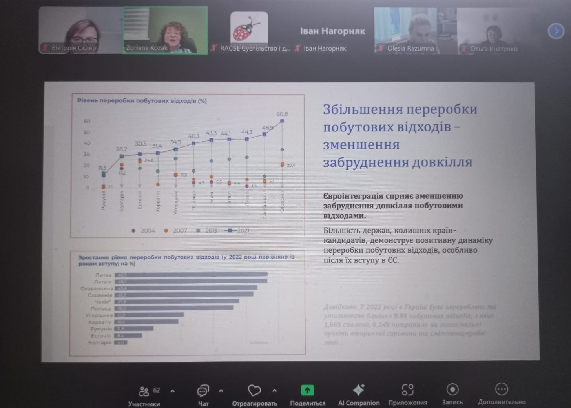The height and width of the screenshot is (408, 571).
Task: Select the RACSE ladybug avatar tile
Action: point(249,28)
